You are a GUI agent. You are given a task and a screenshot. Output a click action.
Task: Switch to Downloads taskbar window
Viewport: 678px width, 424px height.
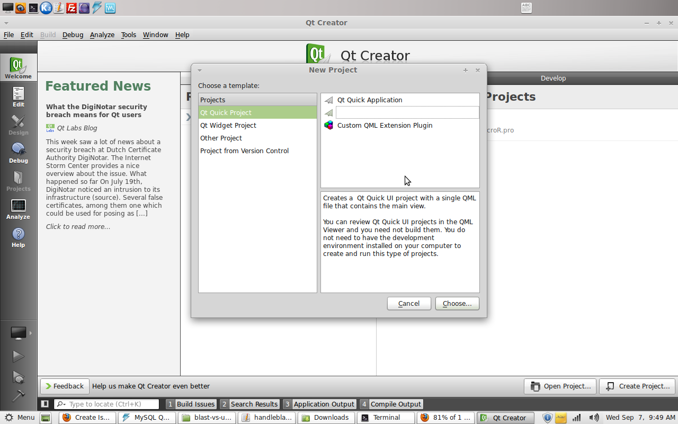point(326,418)
